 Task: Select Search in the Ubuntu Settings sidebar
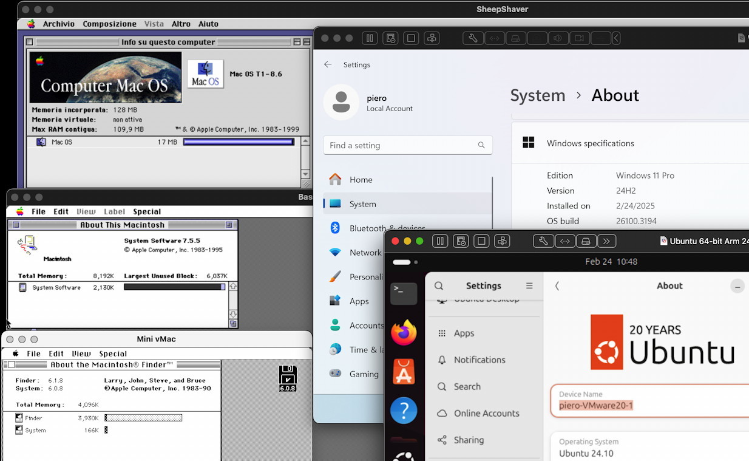[484, 386]
